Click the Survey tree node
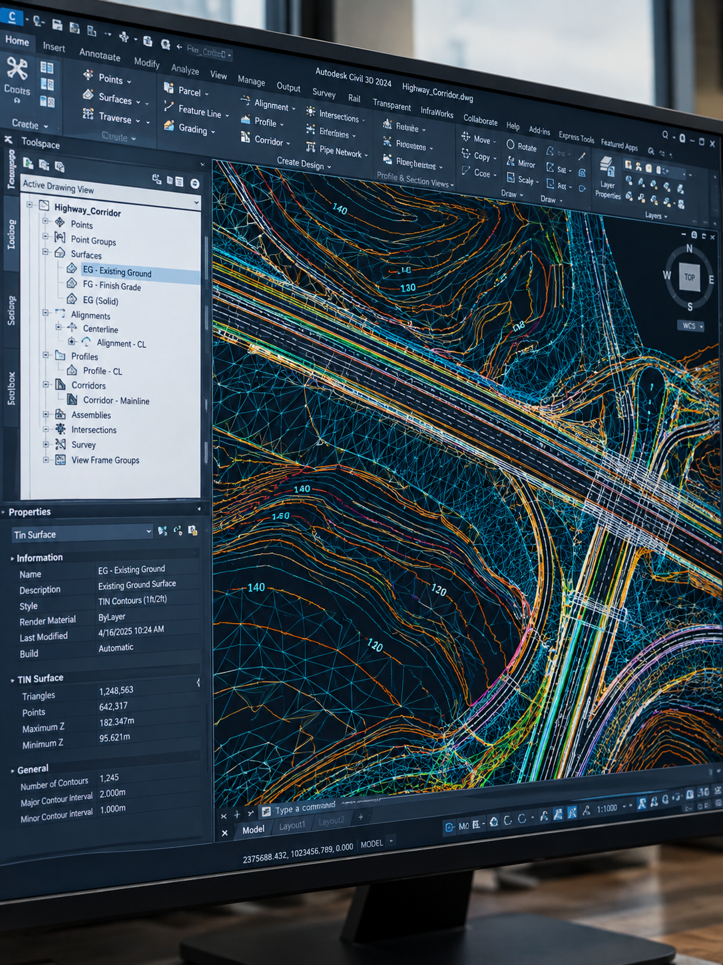The width and height of the screenshot is (723, 965). click(83, 445)
